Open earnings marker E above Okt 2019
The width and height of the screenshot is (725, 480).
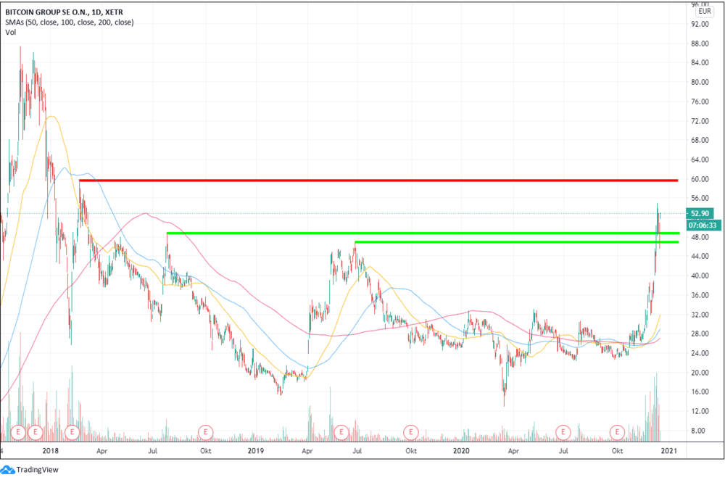click(x=410, y=432)
